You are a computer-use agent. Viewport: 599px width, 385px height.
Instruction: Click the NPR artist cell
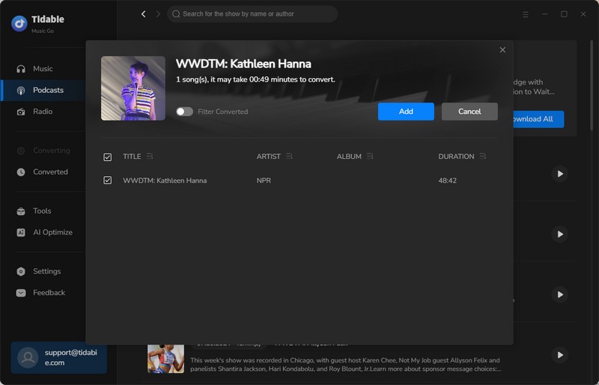tap(264, 181)
